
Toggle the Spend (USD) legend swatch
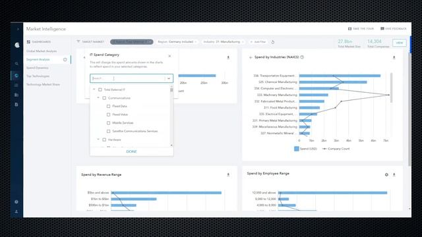click(296, 149)
